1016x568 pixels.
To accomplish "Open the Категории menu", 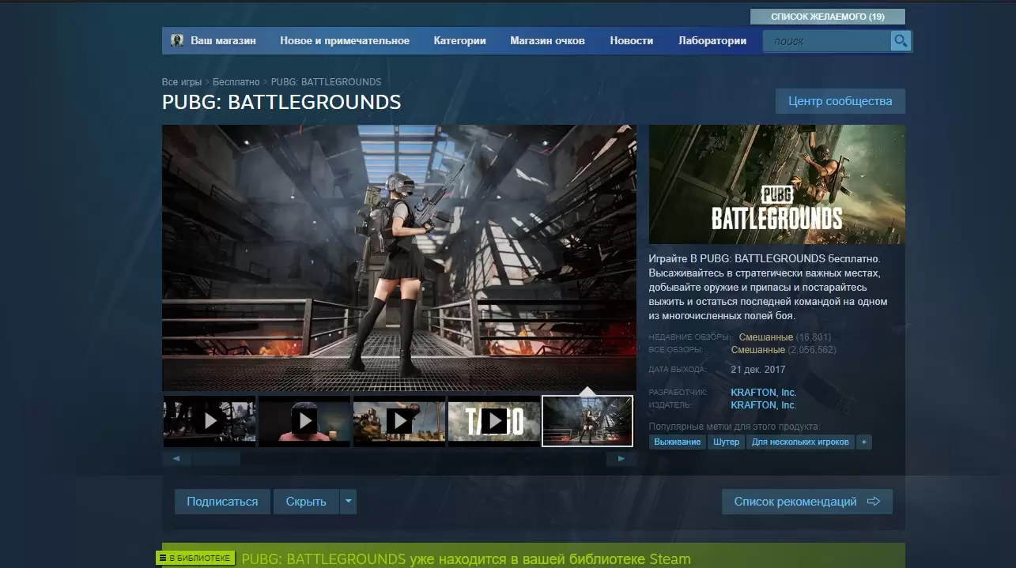I will click(459, 40).
